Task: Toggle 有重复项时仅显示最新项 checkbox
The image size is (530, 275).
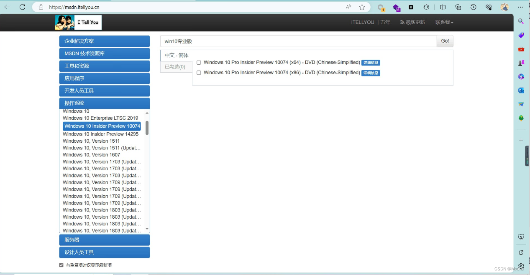Action: coord(61,265)
